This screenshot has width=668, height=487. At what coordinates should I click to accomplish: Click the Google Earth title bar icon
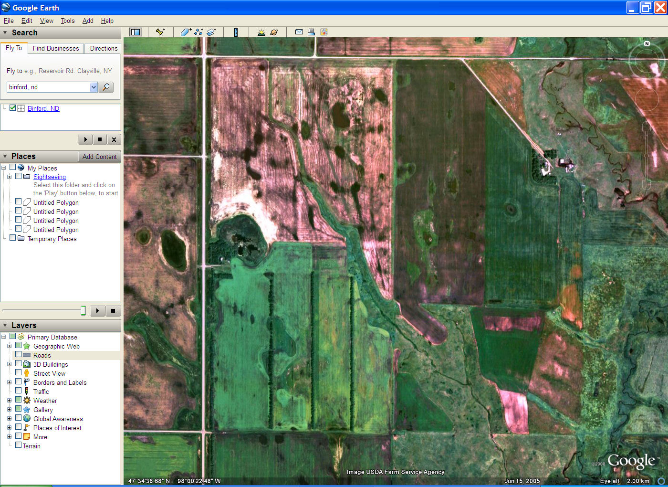pos(6,8)
